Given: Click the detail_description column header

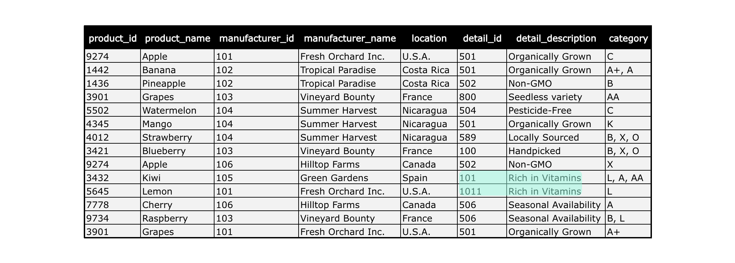Looking at the screenshot, I should (556, 38).
